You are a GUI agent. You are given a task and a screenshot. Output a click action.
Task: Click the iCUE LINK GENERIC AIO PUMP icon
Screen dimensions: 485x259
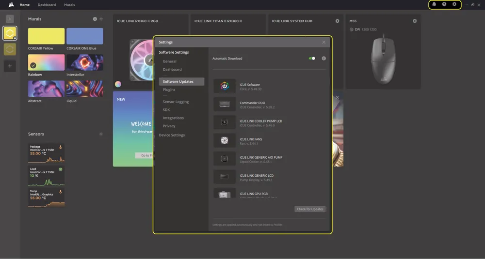225,159
